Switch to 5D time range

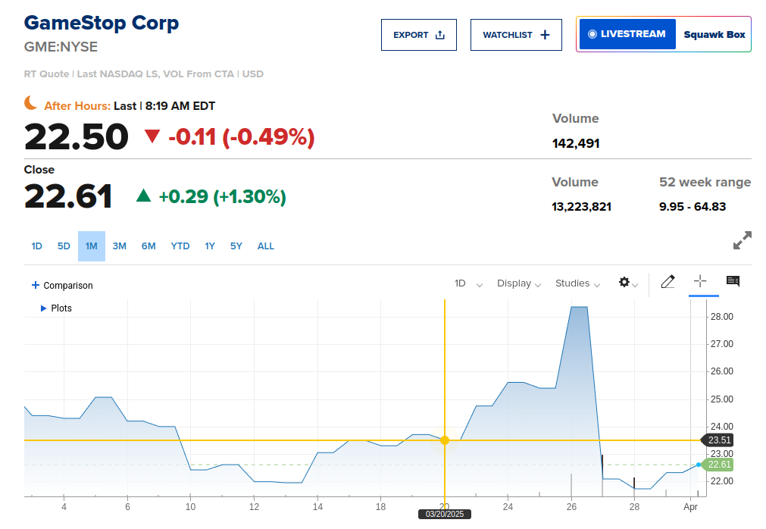[64, 246]
